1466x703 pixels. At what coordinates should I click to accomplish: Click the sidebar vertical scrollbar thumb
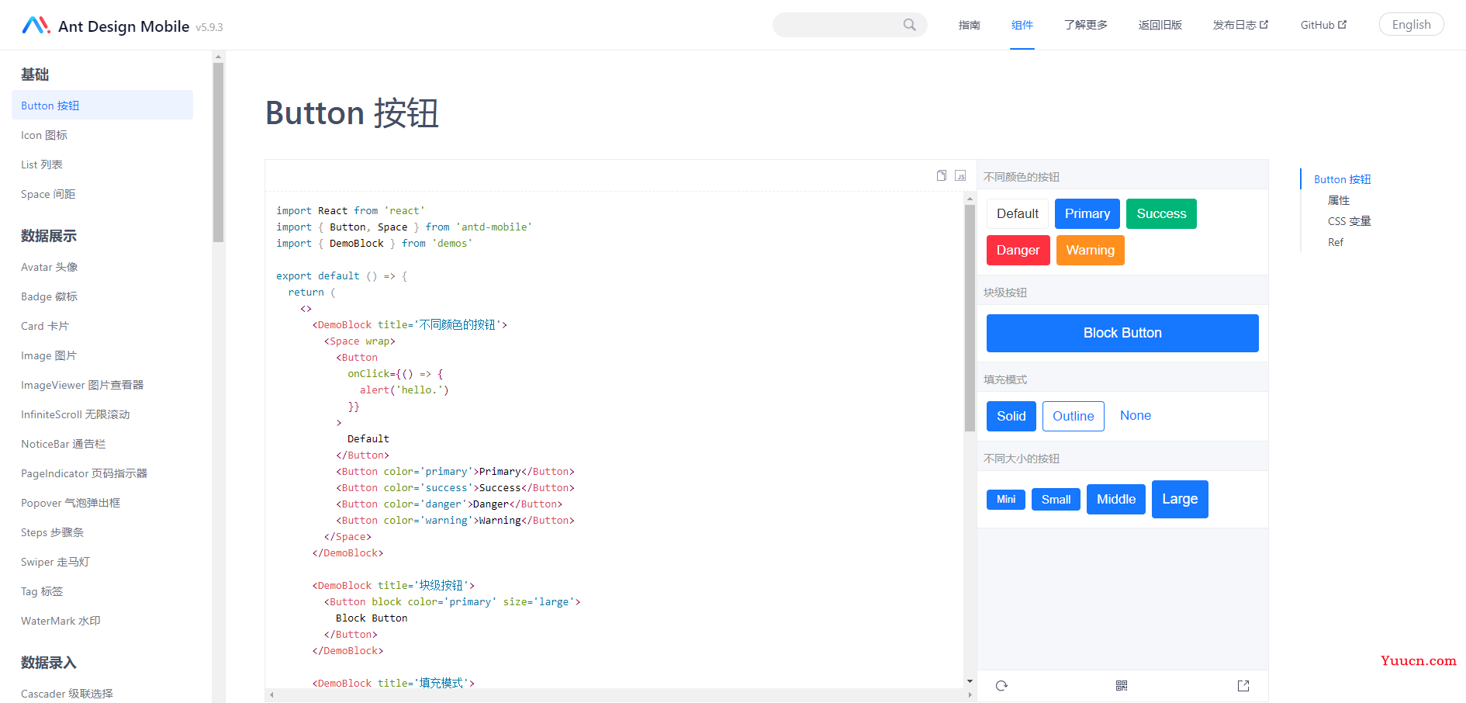pos(219,152)
